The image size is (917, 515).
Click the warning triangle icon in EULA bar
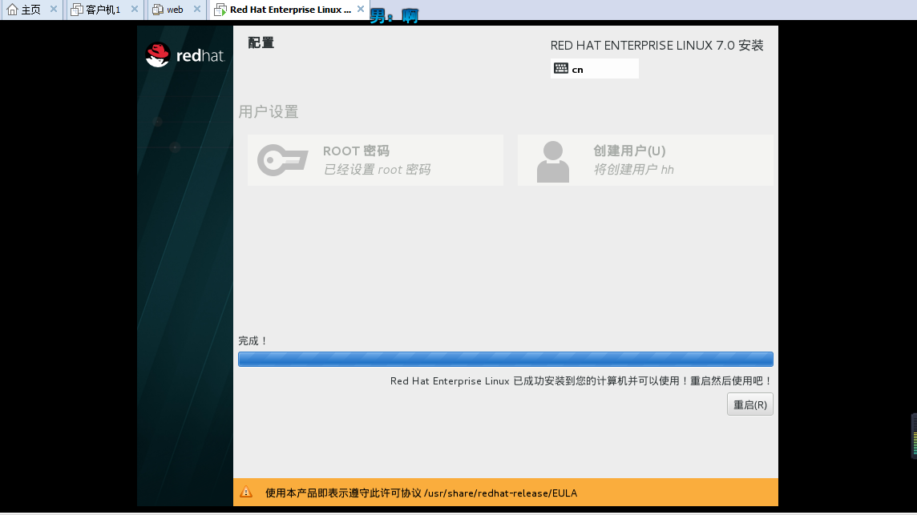pyautogui.click(x=246, y=493)
